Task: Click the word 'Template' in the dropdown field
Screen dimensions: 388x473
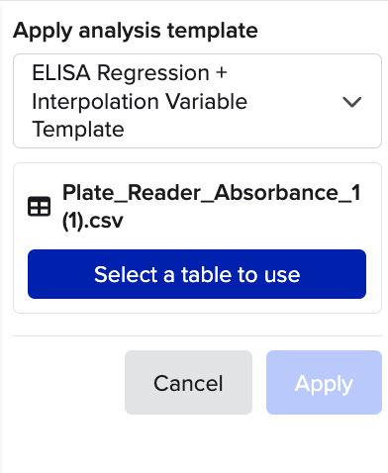Action: pyautogui.click(x=78, y=129)
